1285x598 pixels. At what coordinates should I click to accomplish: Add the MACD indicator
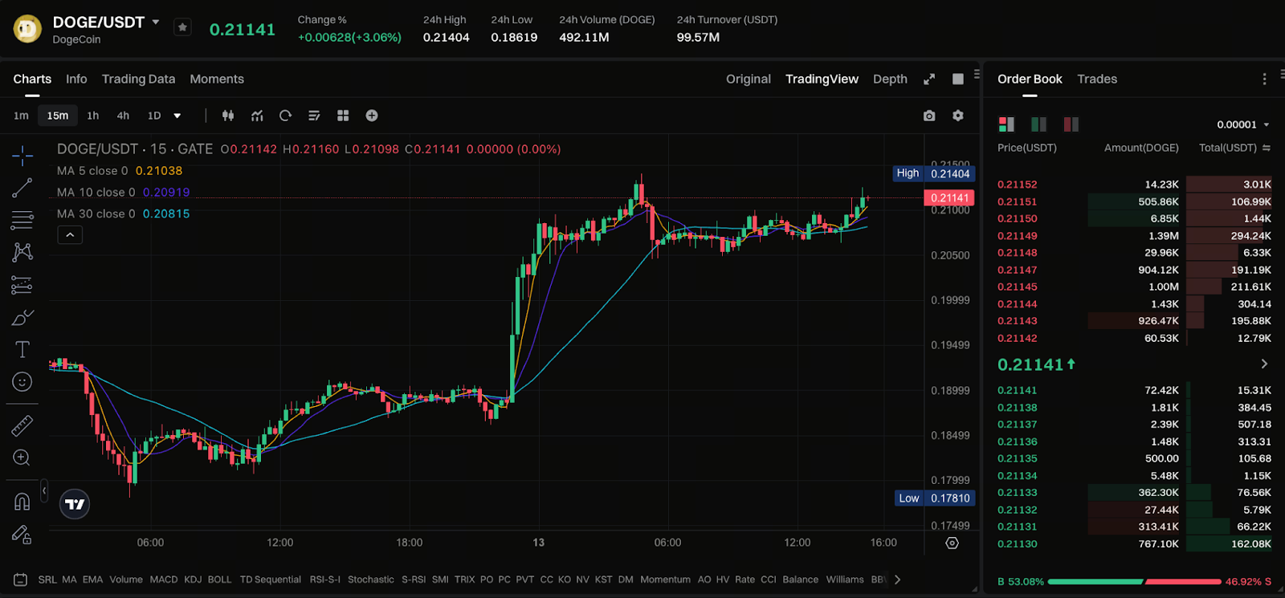tap(164, 580)
